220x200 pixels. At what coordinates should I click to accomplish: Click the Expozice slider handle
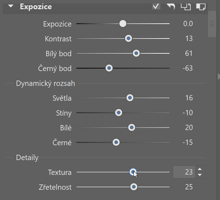(x=123, y=23)
